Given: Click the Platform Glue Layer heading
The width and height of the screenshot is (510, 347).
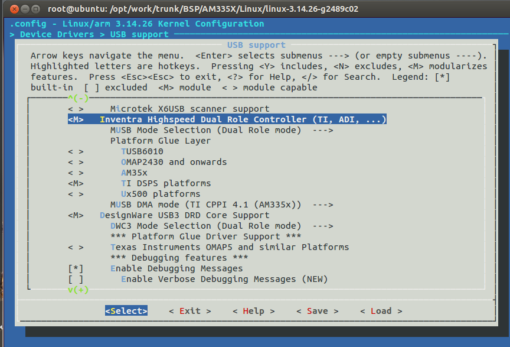Looking at the screenshot, I should 161,141.
